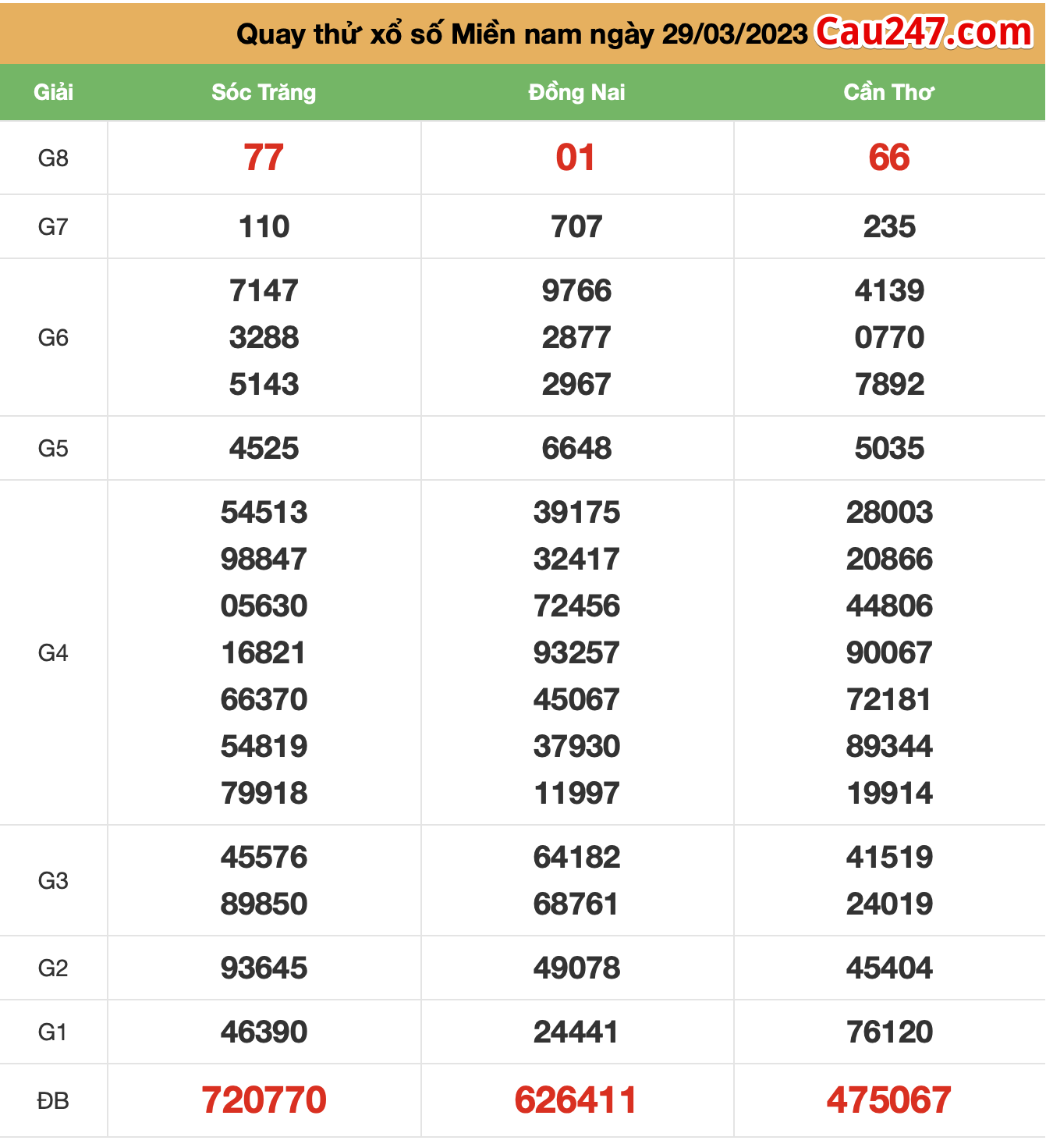Select the Đồng Nai column header
The image size is (1046, 1144).
tap(576, 92)
